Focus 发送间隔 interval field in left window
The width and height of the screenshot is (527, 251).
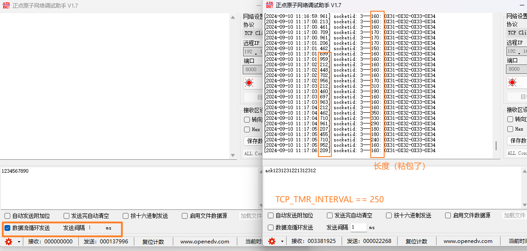coord(95,228)
